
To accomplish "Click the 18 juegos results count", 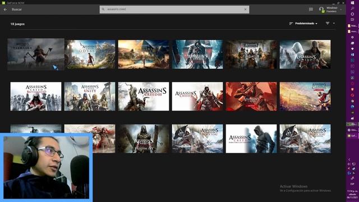I will 17,24.
